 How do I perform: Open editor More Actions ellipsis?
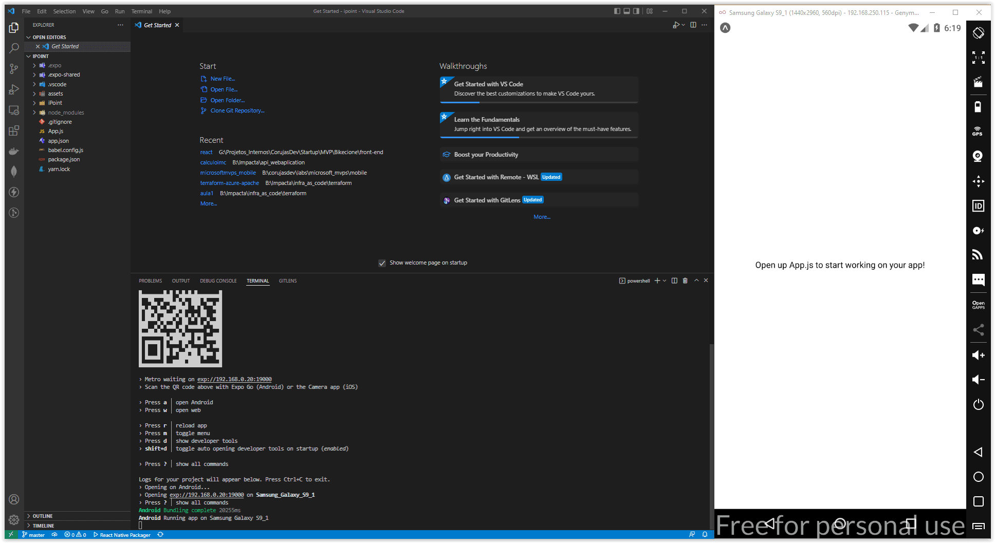coord(704,25)
